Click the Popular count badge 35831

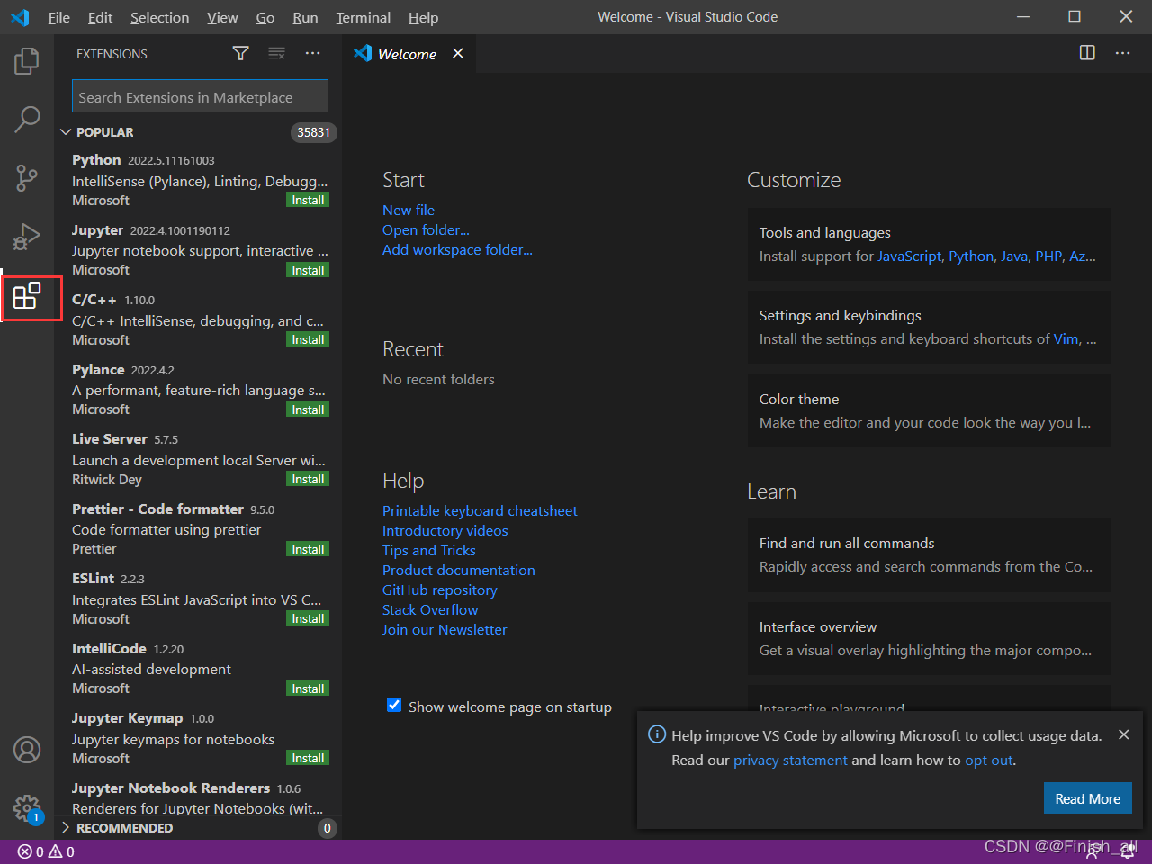pyautogui.click(x=313, y=132)
